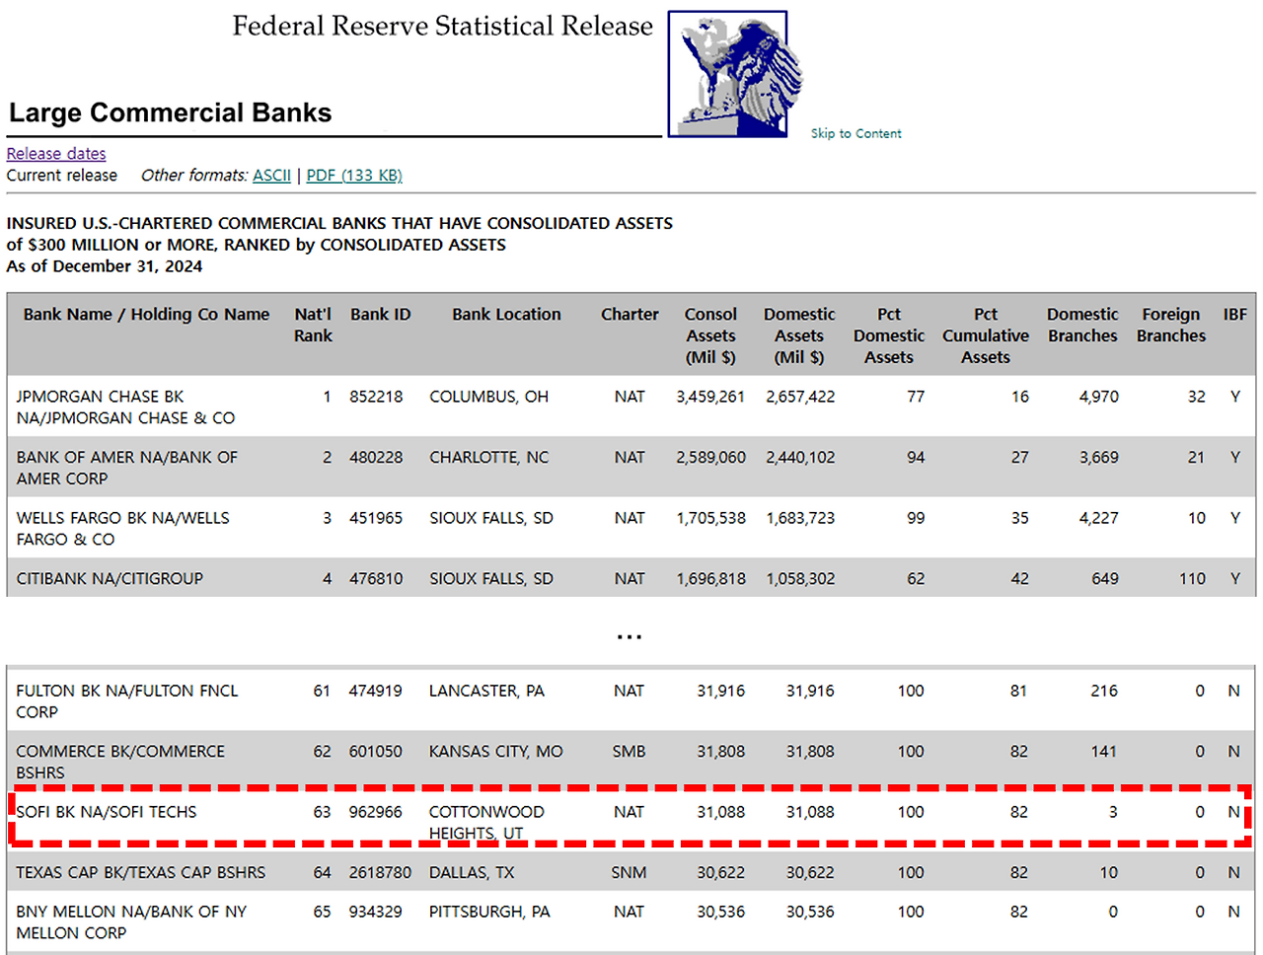This screenshot has height=955, width=1263.
Task: Select SOFI BK NA/SOFI TECHS name
Action: [107, 812]
